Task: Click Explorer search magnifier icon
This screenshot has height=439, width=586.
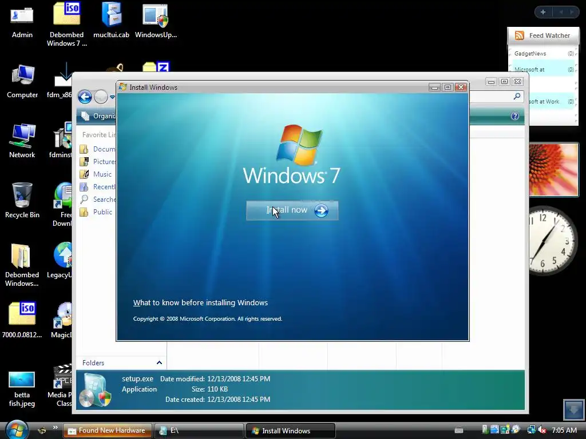Action: [x=517, y=96]
